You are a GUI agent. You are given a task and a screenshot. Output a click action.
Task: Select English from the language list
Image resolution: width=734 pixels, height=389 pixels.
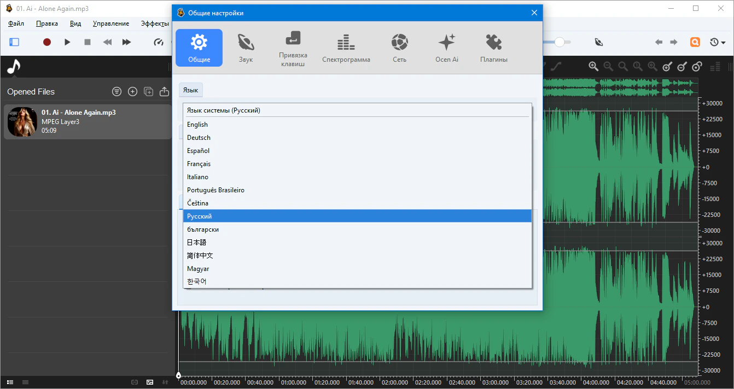[x=197, y=125]
